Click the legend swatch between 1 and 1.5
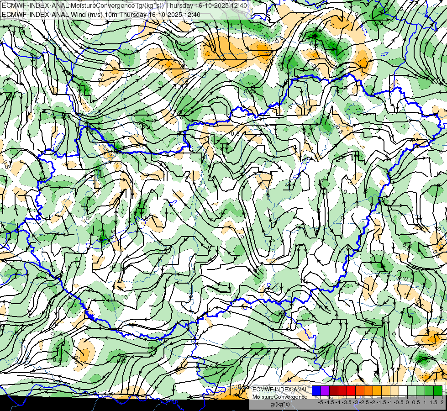Image resolution: width=447 pixels, height=411 pixels. [x=429, y=391]
